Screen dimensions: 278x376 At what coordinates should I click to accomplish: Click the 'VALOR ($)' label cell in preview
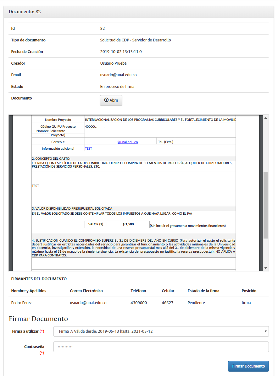click(96, 224)
